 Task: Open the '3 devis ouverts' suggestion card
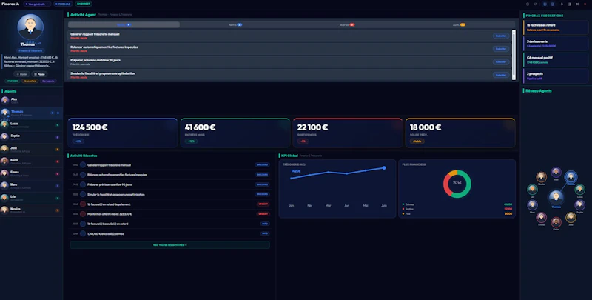point(556,44)
